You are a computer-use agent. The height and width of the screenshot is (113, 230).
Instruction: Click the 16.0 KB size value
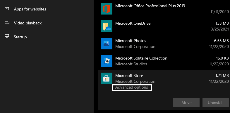[x=222, y=58]
